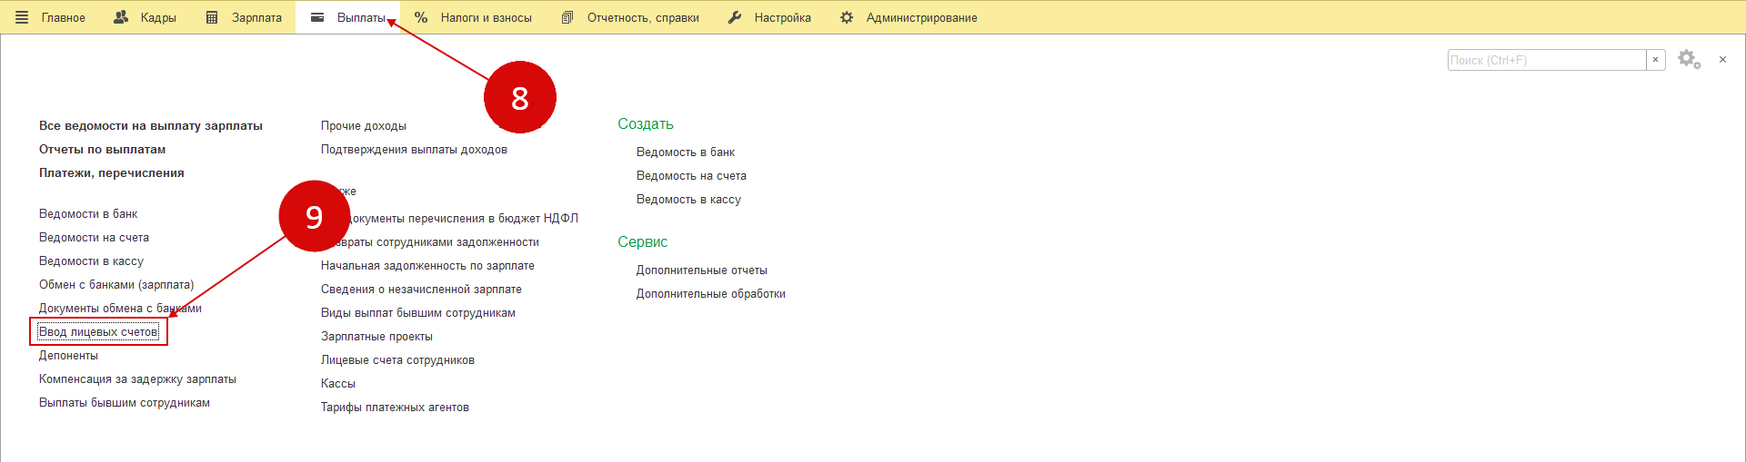Create a new Ведомость в банк
This screenshot has height=462, width=1746.
[x=686, y=152]
